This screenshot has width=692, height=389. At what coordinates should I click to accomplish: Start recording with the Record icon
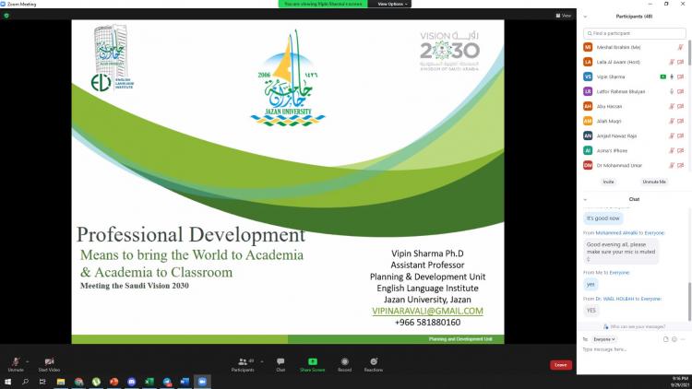(x=344, y=362)
